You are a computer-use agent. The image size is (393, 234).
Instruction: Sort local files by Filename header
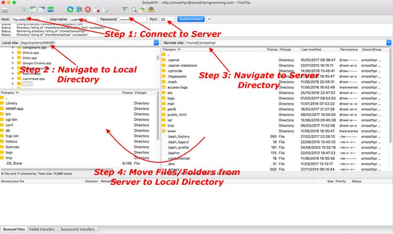pos(56,92)
